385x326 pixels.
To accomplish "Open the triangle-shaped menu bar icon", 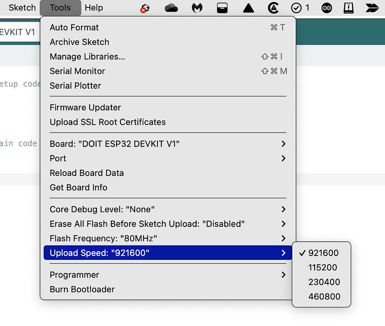I will tap(248, 7).
